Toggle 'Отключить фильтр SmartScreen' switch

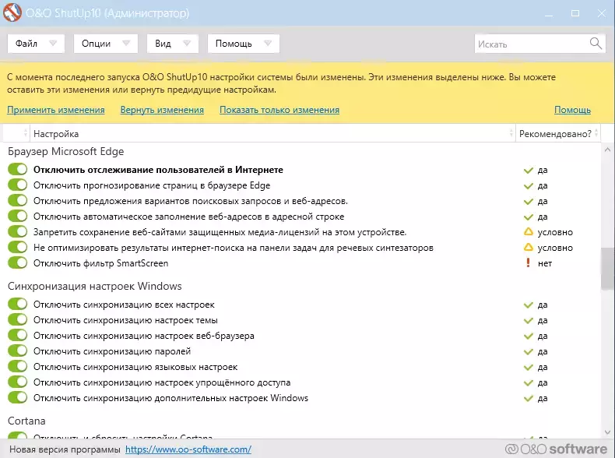(x=17, y=262)
